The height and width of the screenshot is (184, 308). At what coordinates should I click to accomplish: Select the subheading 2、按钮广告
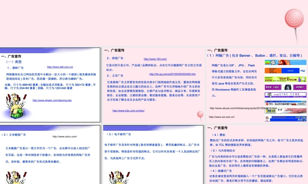click(x=115, y=58)
